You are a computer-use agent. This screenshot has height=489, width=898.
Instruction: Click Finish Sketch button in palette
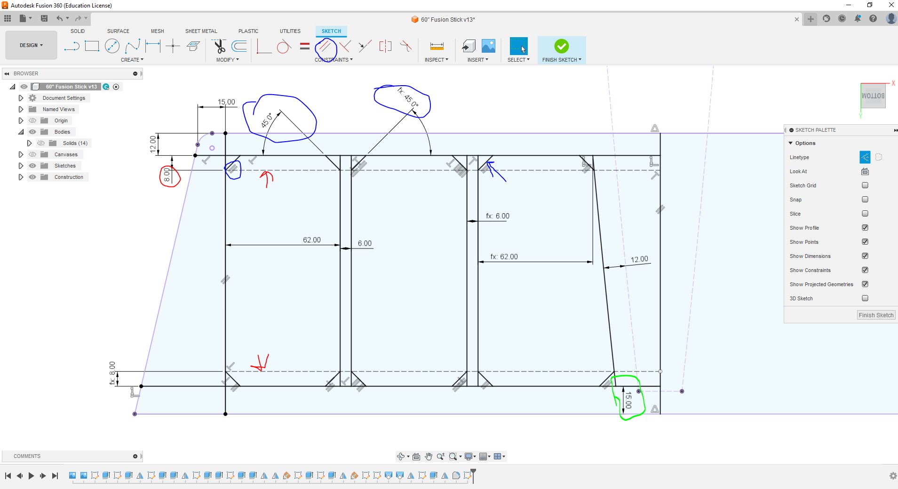click(875, 315)
